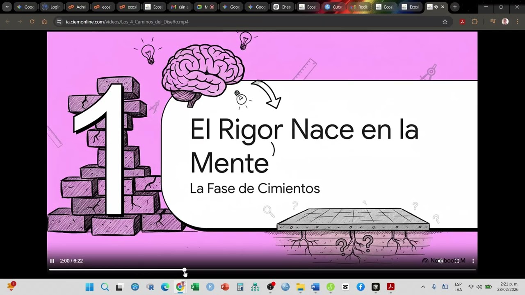Open Wi-Fi network tray icon
The width and height of the screenshot is (525, 295).
pyautogui.click(x=471, y=287)
